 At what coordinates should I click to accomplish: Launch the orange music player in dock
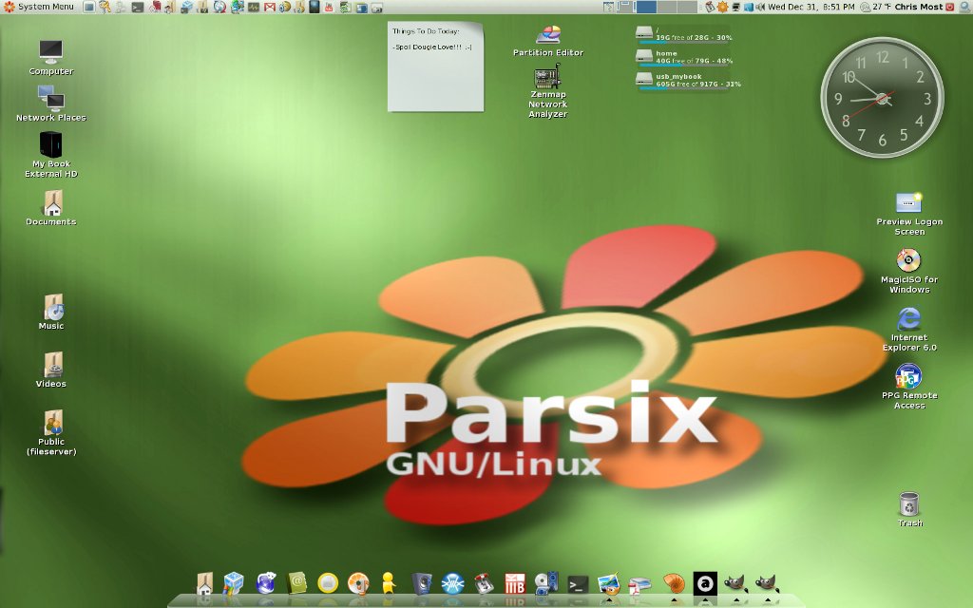pos(358,583)
